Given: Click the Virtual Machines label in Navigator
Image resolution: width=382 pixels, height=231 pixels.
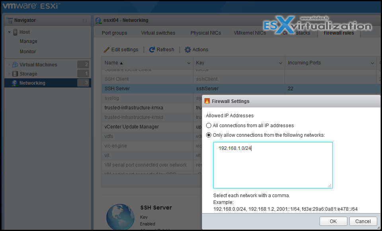Looking at the screenshot, I should pos(38,65).
